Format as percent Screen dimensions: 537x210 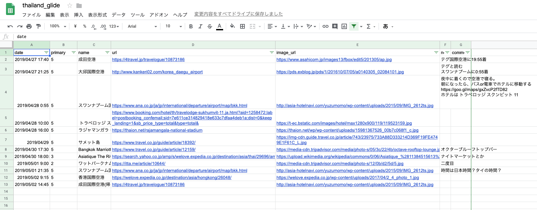pos(85,26)
